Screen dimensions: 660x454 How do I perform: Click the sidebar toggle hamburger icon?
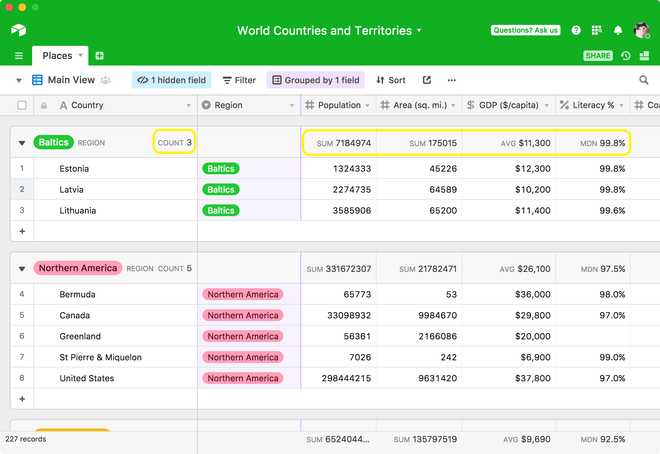click(19, 55)
